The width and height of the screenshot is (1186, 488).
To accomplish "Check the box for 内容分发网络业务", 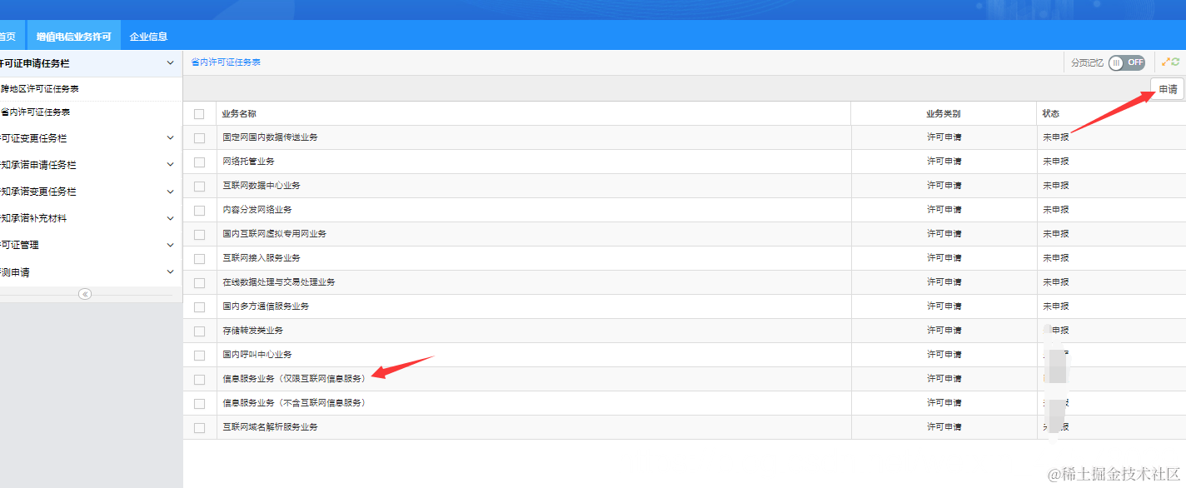I will click(199, 210).
